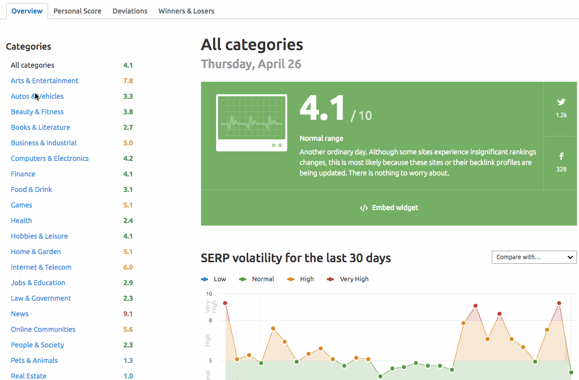The image size is (579, 380).
Task: Open Computers & Electronics category
Action: [x=50, y=158]
